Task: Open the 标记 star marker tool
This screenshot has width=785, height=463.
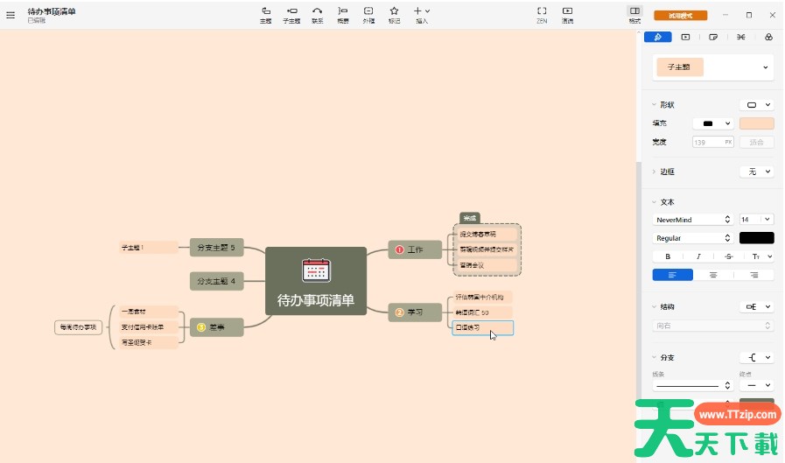Action: pyautogui.click(x=394, y=14)
